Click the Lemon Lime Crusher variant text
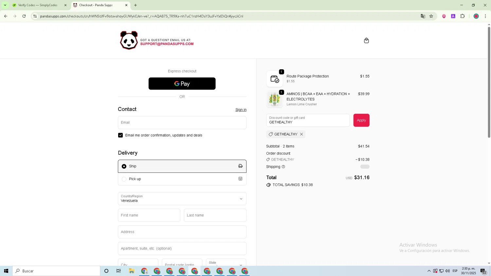This screenshot has height=276, width=491. coord(302,104)
